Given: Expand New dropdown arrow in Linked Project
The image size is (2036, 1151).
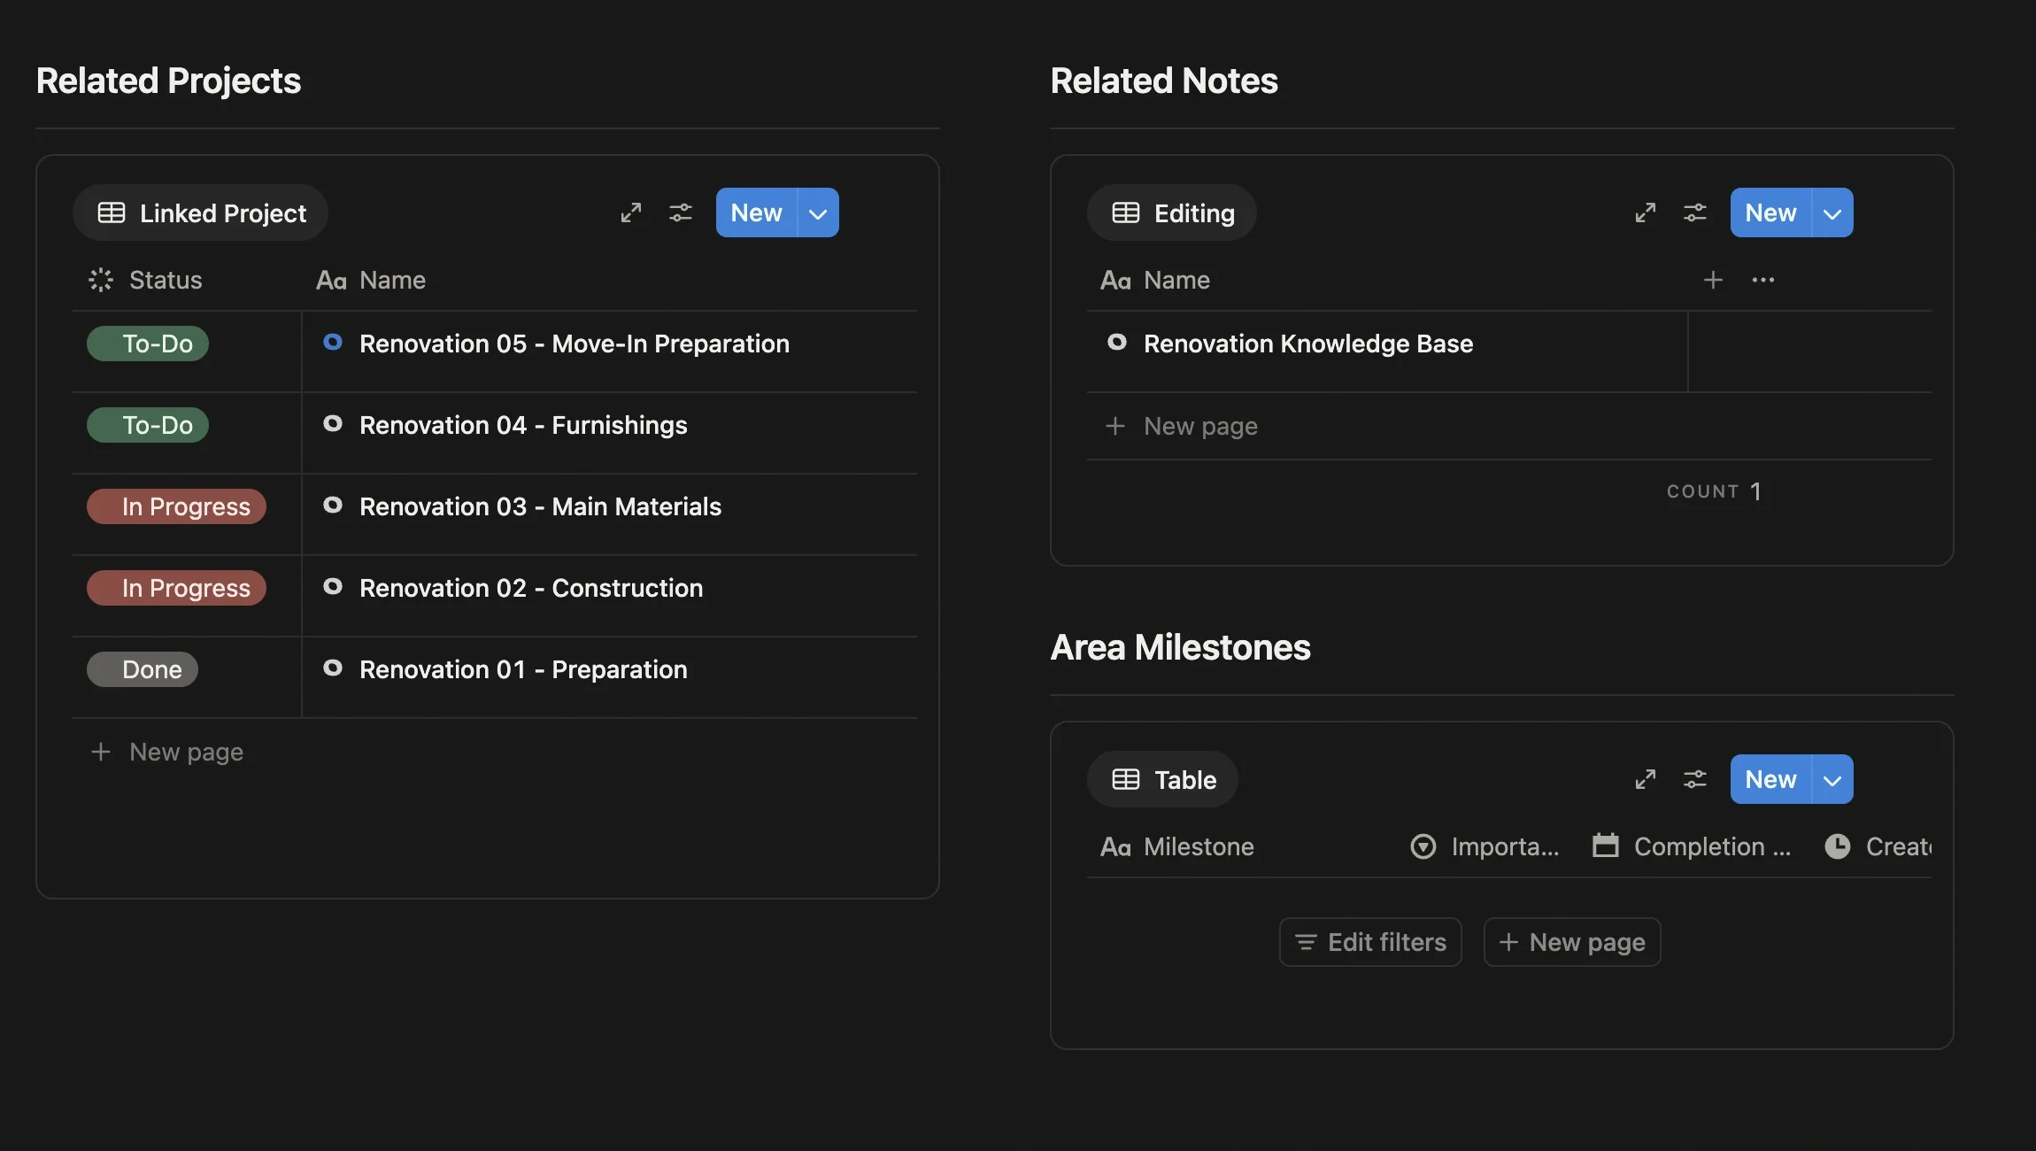Looking at the screenshot, I should 819,212.
